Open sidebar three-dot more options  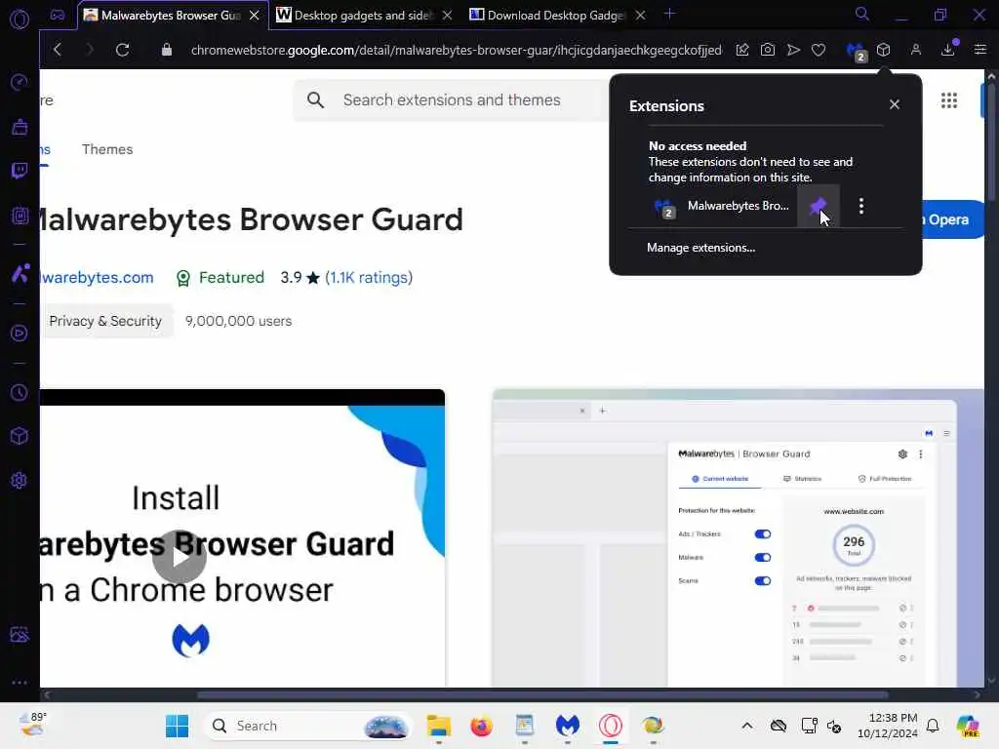(20, 682)
